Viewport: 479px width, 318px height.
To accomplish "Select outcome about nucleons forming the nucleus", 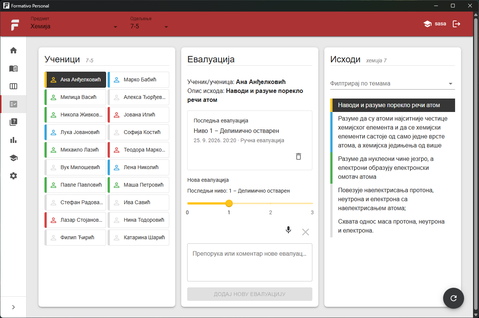I will [x=393, y=168].
